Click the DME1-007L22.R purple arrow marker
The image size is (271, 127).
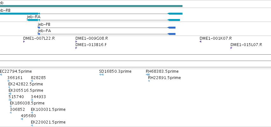[x=24, y=42]
